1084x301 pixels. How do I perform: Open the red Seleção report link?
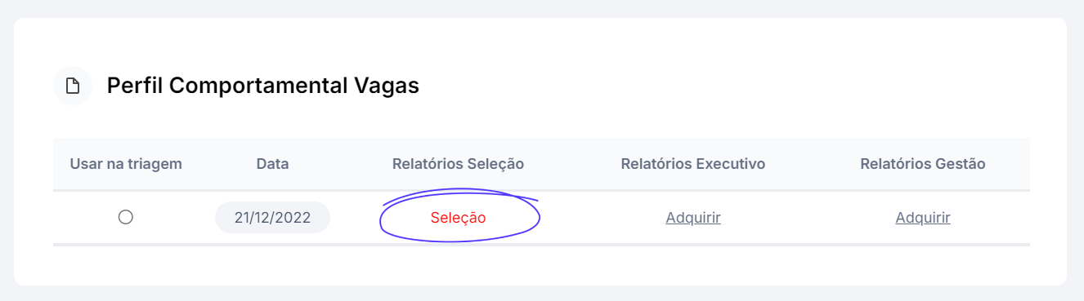[x=458, y=218]
